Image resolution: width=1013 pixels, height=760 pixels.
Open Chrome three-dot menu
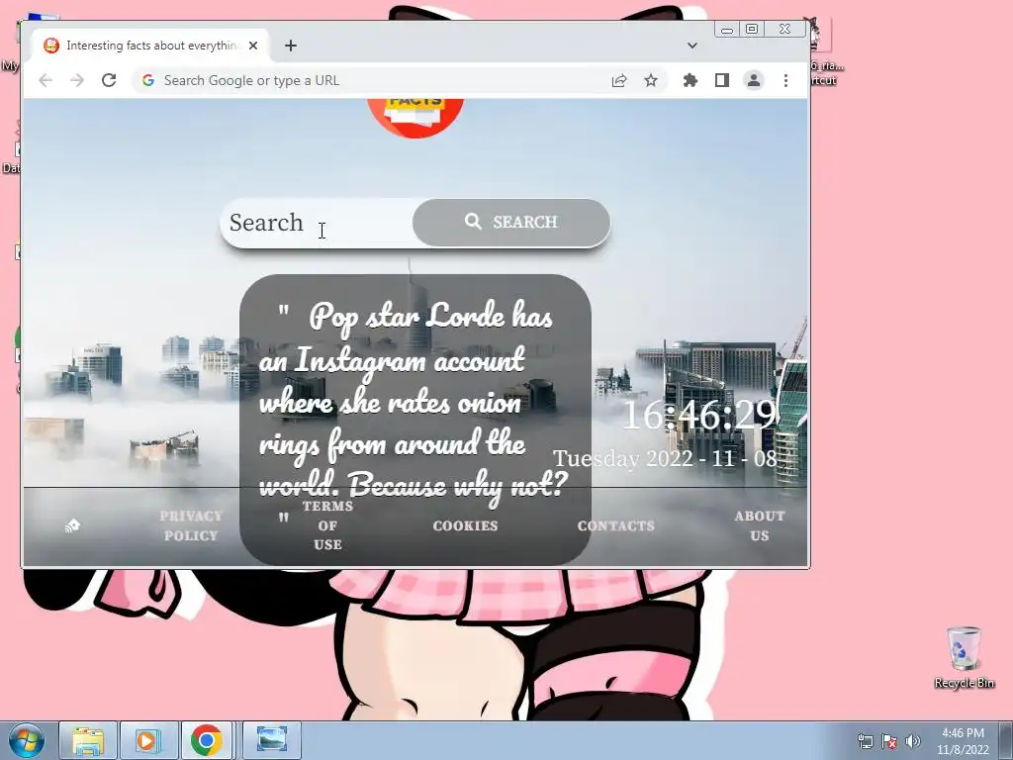[x=785, y=80]
